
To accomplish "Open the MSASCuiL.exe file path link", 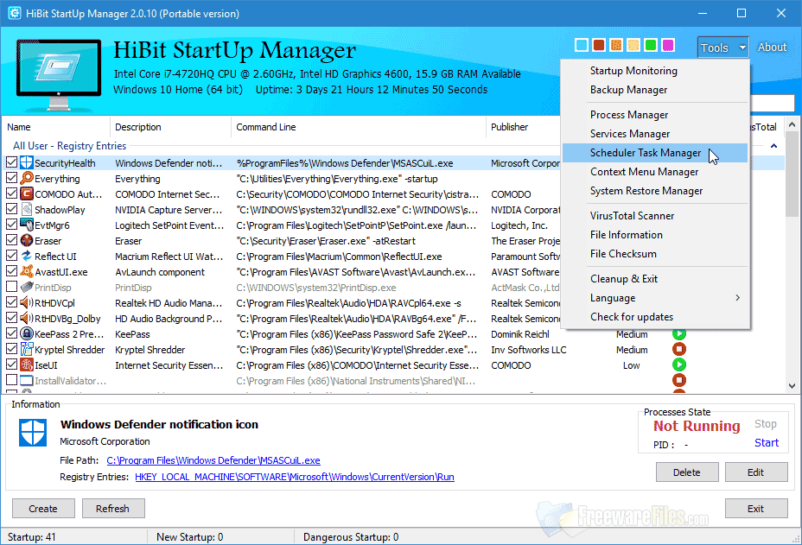I will coord(213,459).
